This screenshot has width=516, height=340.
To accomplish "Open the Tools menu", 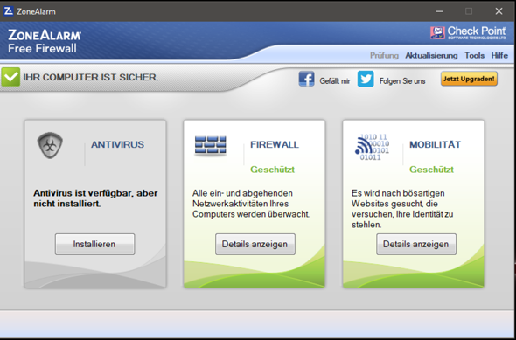I will 474,56.
